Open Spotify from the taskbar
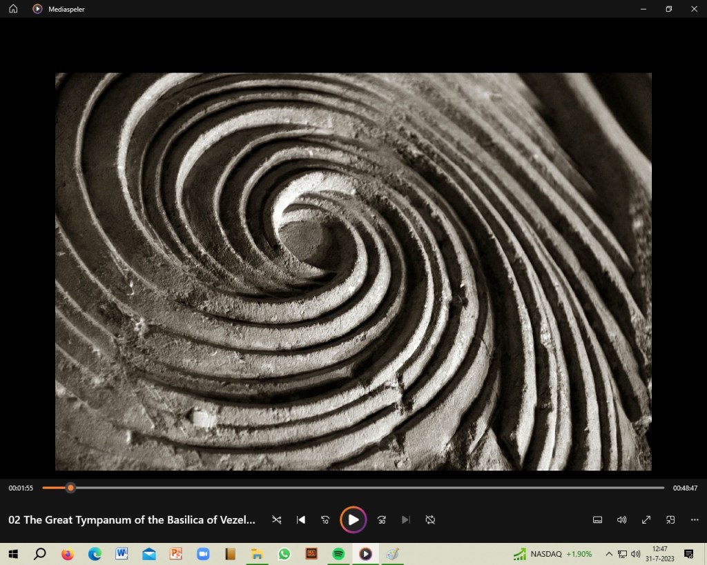This screenshot has height=565, width=707. click(338, 554)
